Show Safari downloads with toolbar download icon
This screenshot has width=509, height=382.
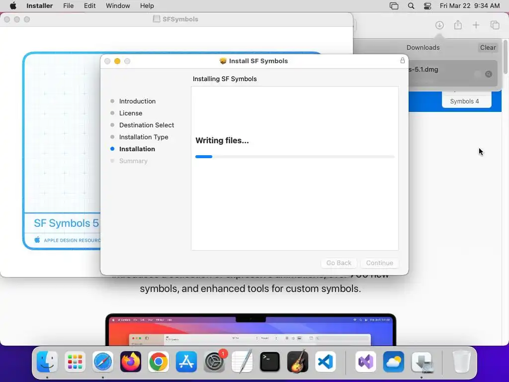point(439,25)
